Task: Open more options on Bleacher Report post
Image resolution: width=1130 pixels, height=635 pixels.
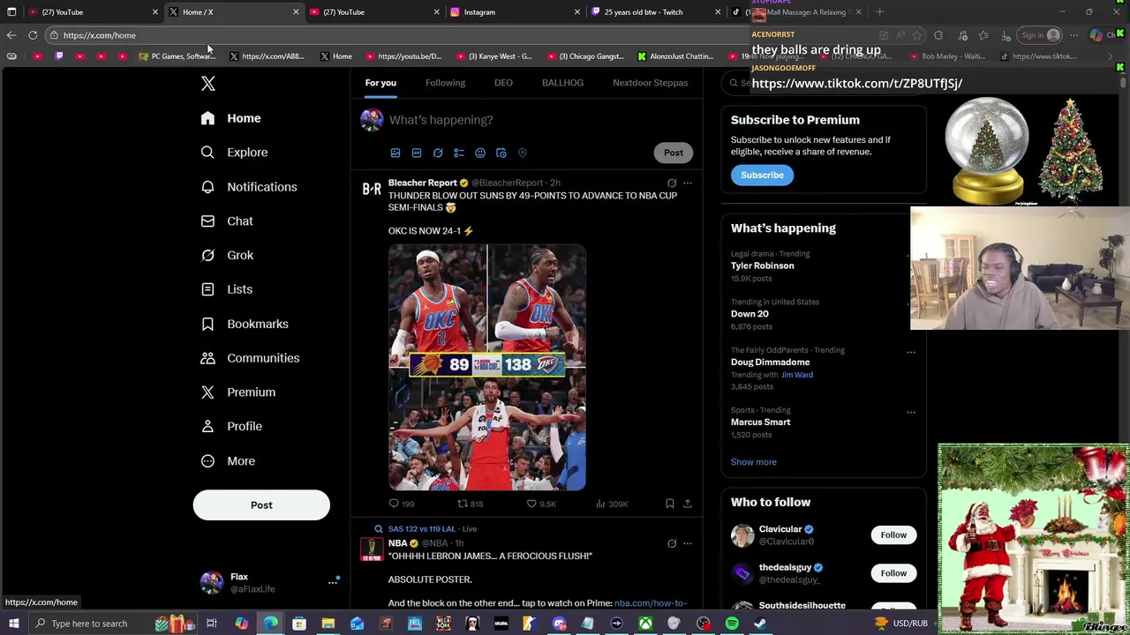Action: tap(688, 183)
